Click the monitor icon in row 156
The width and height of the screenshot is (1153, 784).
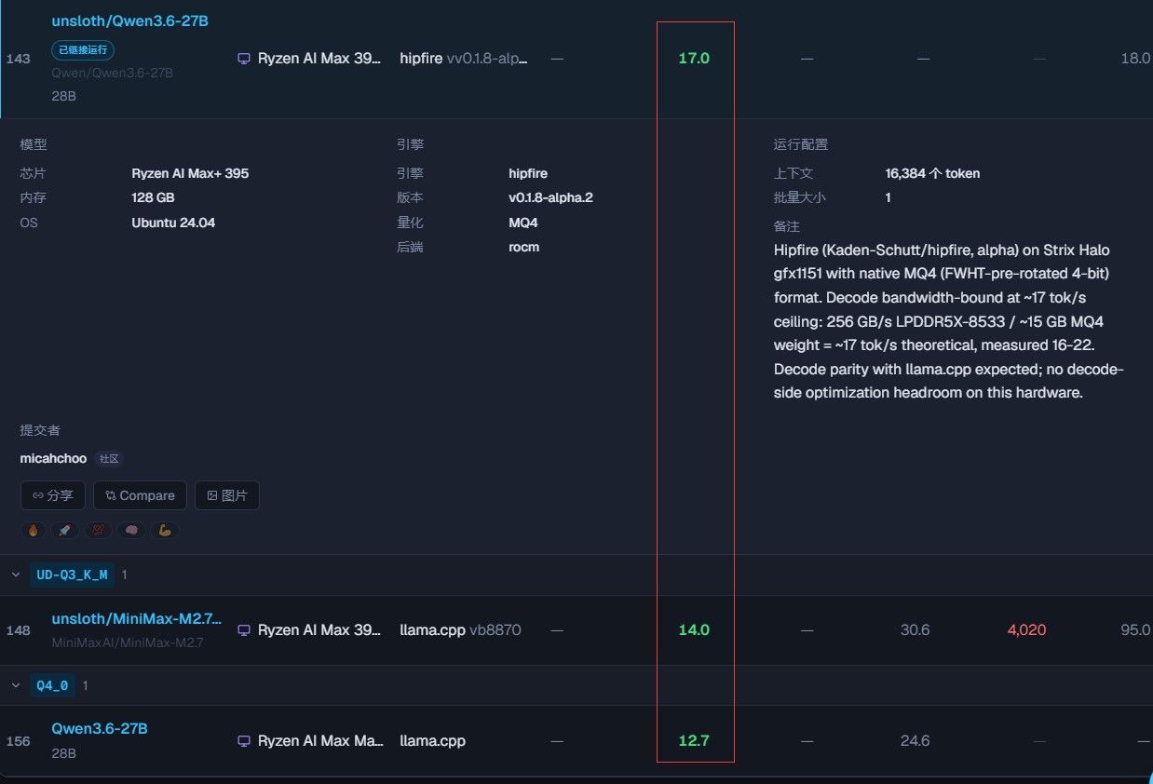(x=244, y=741)
